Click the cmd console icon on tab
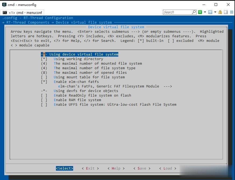 point(5,13)
